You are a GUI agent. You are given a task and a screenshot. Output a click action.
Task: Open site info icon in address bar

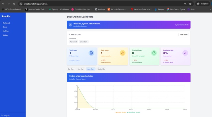(21, 4)
